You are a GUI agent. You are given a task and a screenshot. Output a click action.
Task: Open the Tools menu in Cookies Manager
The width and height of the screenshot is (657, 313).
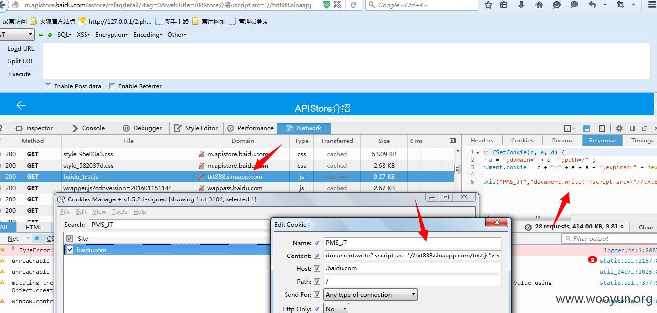click(x=119, y=212)
